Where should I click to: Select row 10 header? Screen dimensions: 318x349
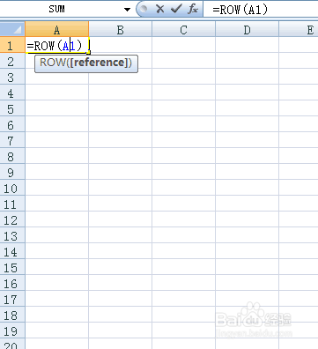12,188
